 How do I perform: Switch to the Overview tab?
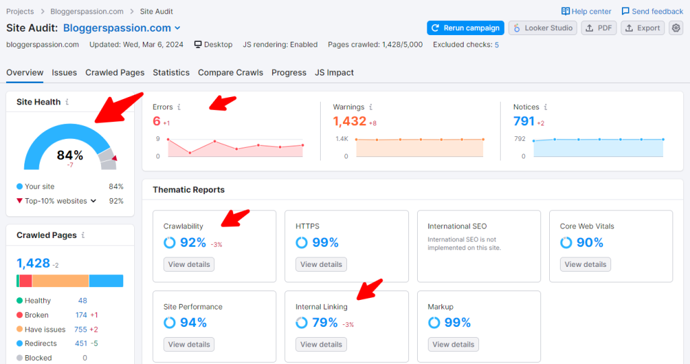25,73
